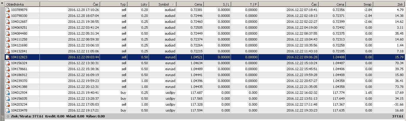The image size is (406, 121).
Task: Click profit value 73.78
Action: point(399,87)
